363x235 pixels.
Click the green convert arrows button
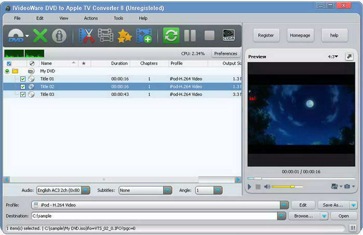[x=171, y=36]
